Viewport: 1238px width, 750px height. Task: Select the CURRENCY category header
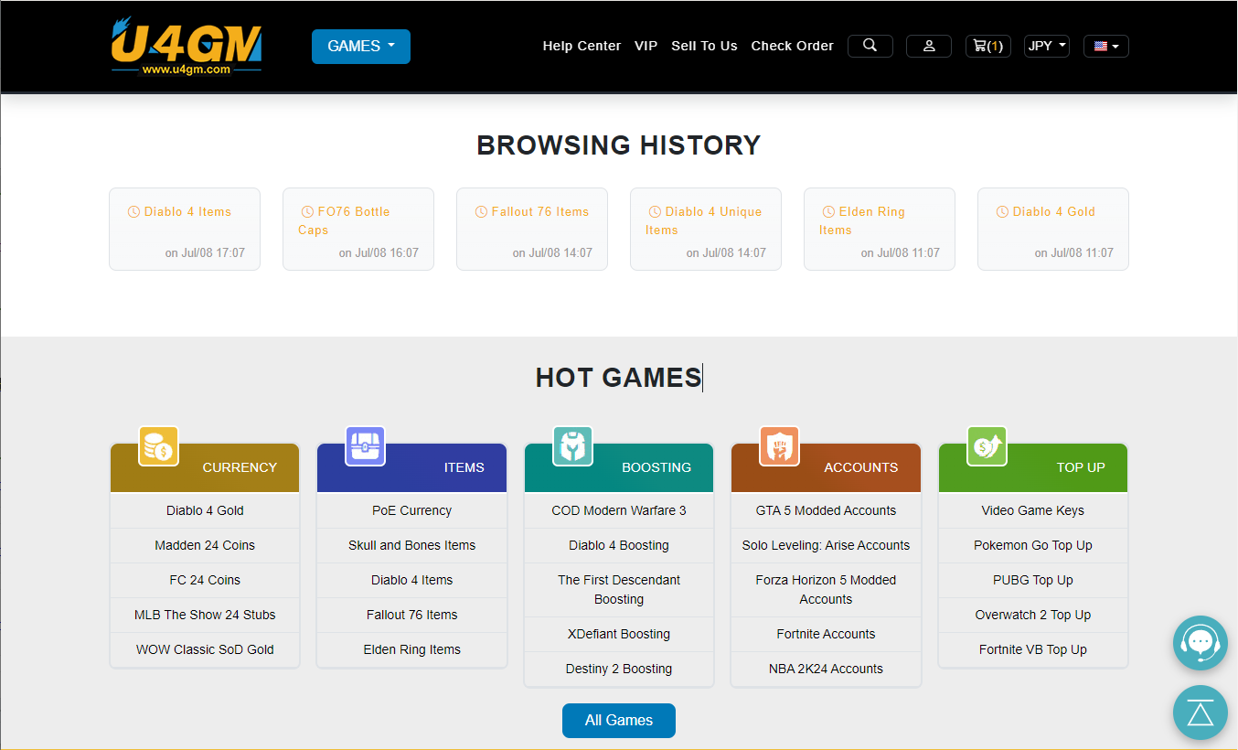[205, 468]
